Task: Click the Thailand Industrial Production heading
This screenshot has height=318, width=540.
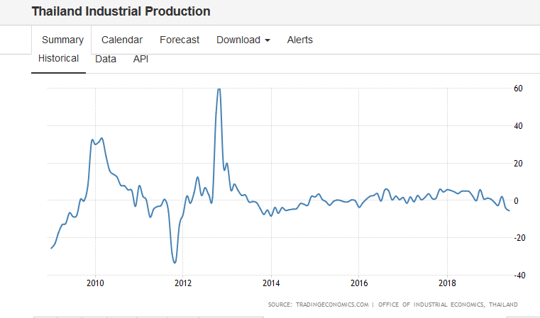Action: click(121, 11)
